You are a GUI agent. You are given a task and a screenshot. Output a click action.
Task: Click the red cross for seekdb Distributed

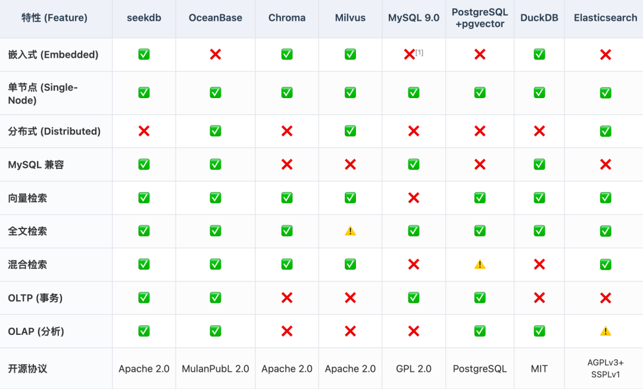pos(143,131)
